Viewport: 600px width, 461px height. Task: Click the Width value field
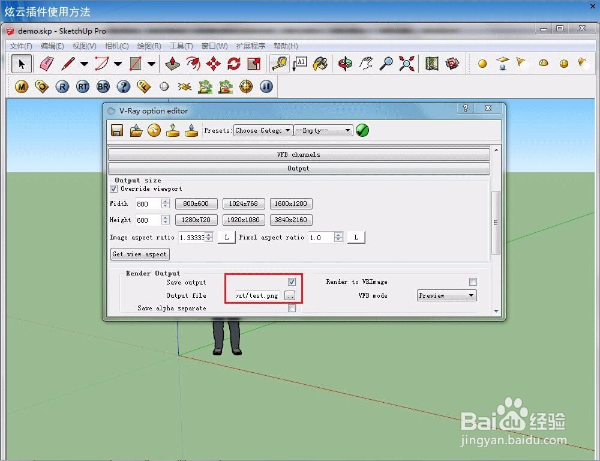point(148,203)
